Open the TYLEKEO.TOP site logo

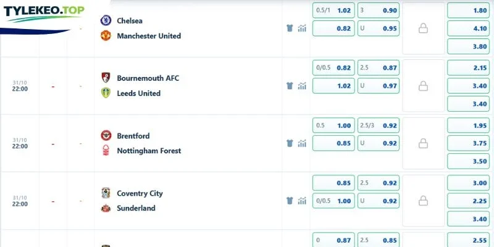(x=44, y=14)
